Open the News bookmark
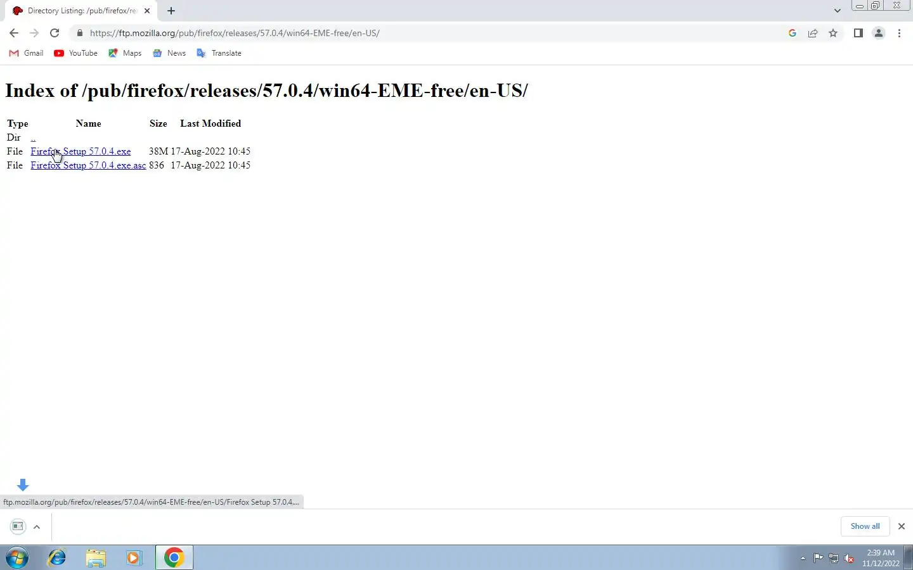 pos(169,53)
